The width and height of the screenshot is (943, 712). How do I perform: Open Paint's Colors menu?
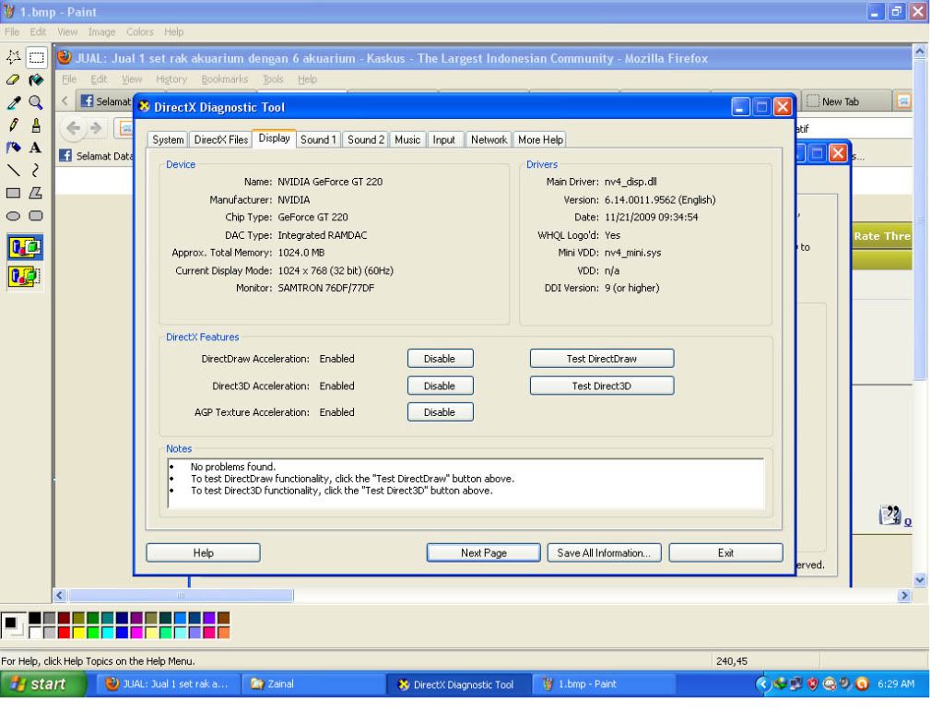pos(139,32)
